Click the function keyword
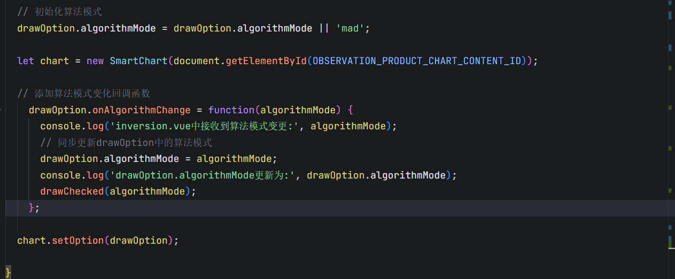The image size is (675, 279). [231, 110]
